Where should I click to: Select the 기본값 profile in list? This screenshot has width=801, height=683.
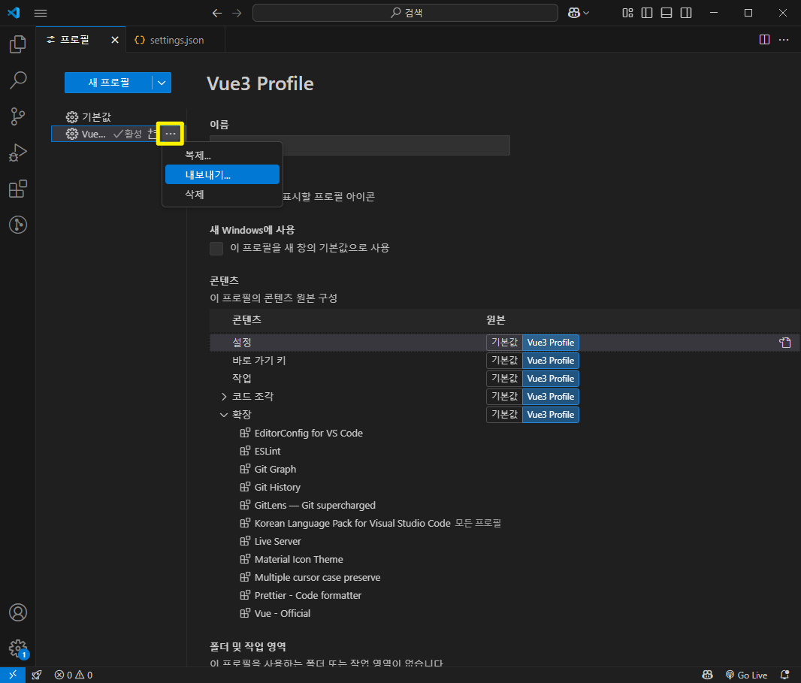(x=119, y=117)
